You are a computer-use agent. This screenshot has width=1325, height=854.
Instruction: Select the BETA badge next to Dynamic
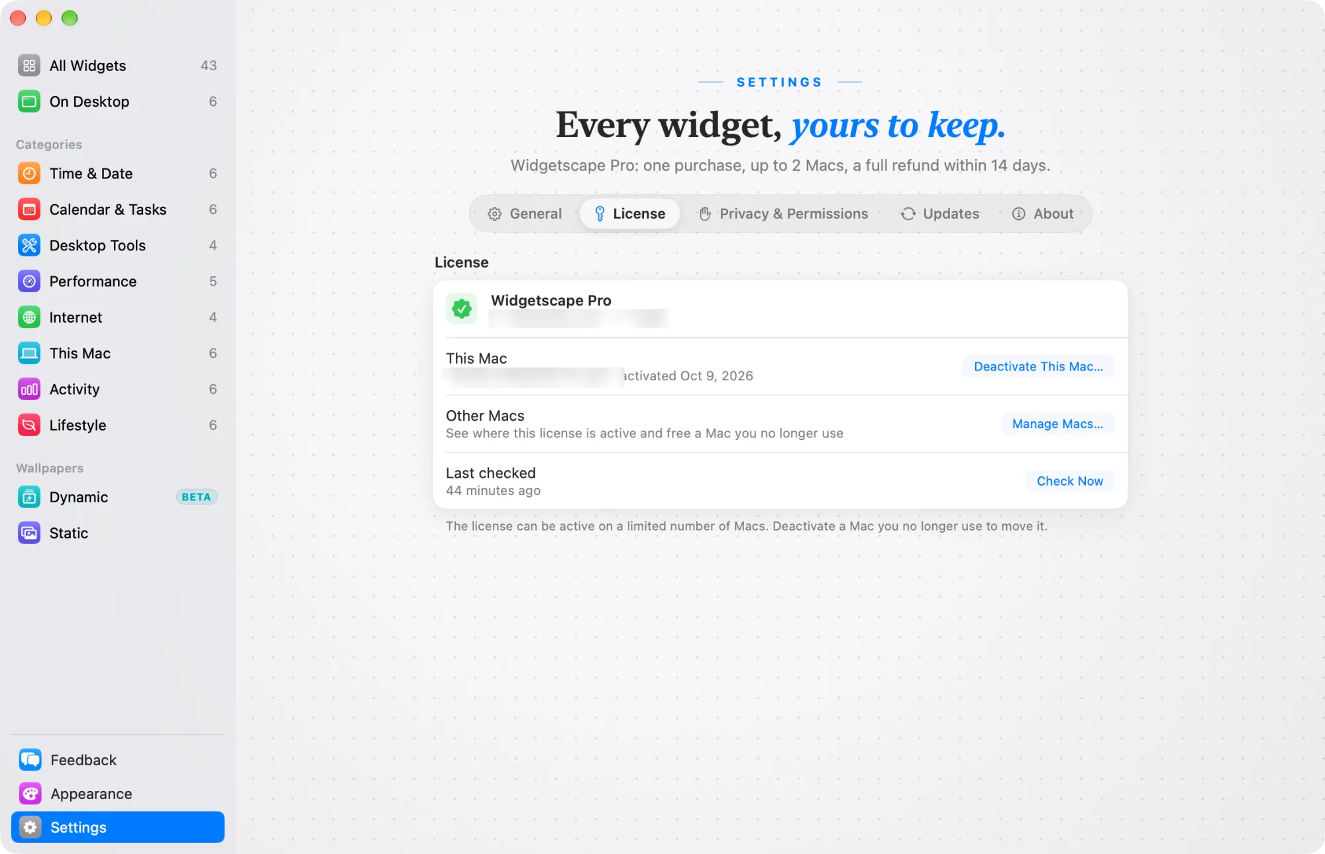[196, 497]
